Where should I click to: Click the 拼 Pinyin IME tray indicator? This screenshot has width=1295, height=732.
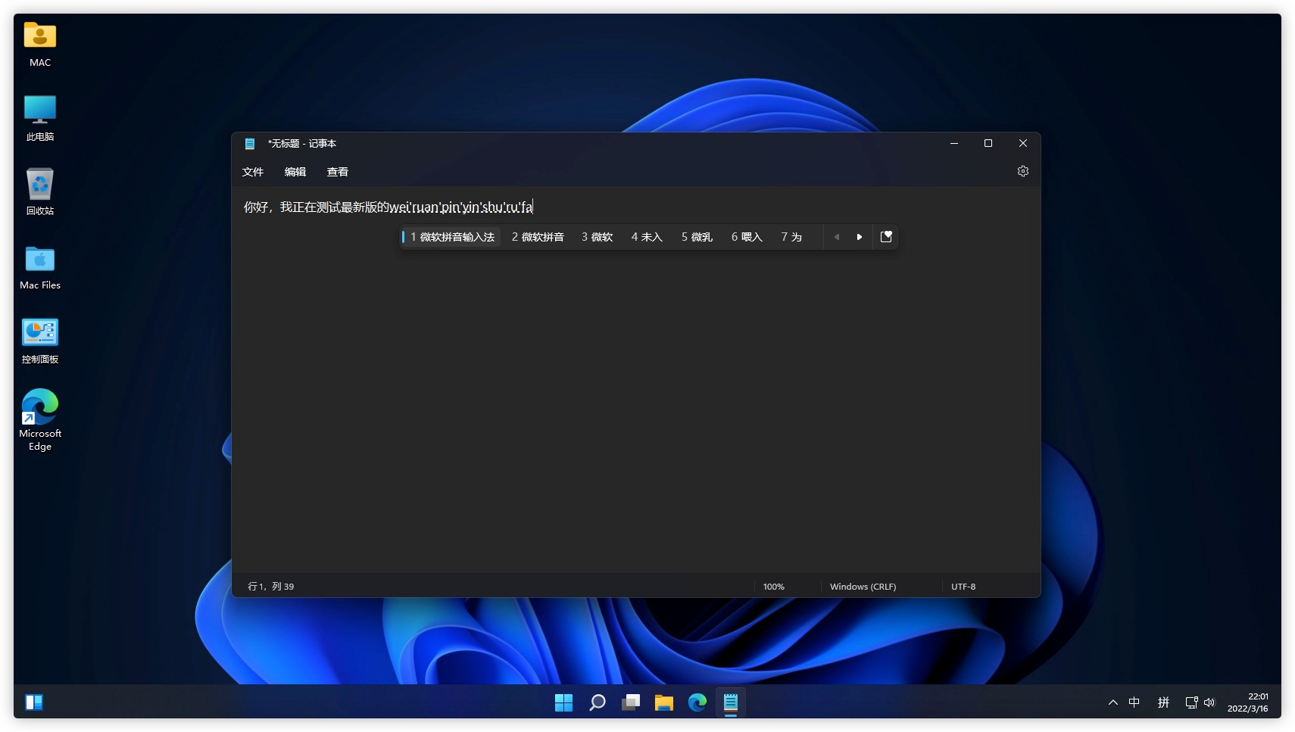click(1163, 702)
